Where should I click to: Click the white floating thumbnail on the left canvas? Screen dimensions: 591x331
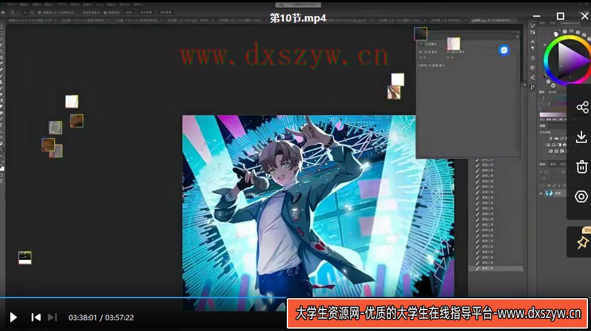click(x=72, y=102)
